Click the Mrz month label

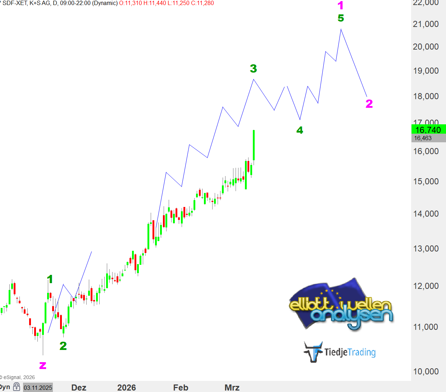tap(232, 388)
